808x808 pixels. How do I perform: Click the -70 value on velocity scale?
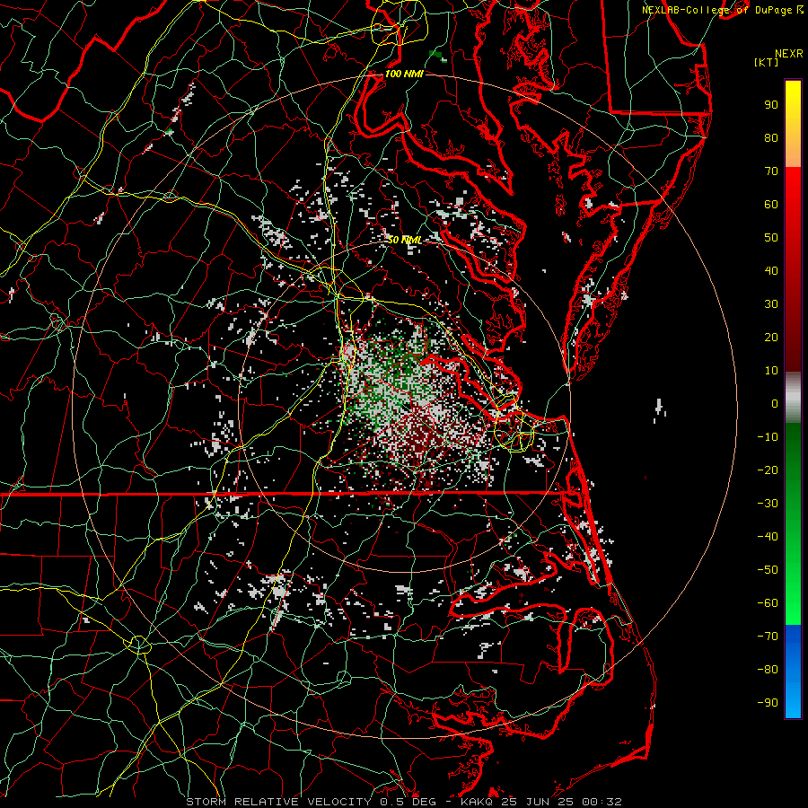coord(768,637)
